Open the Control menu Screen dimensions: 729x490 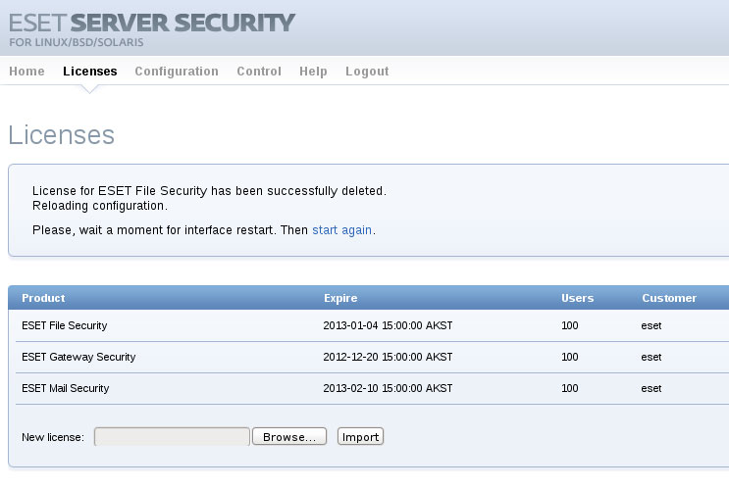point(259,72)
